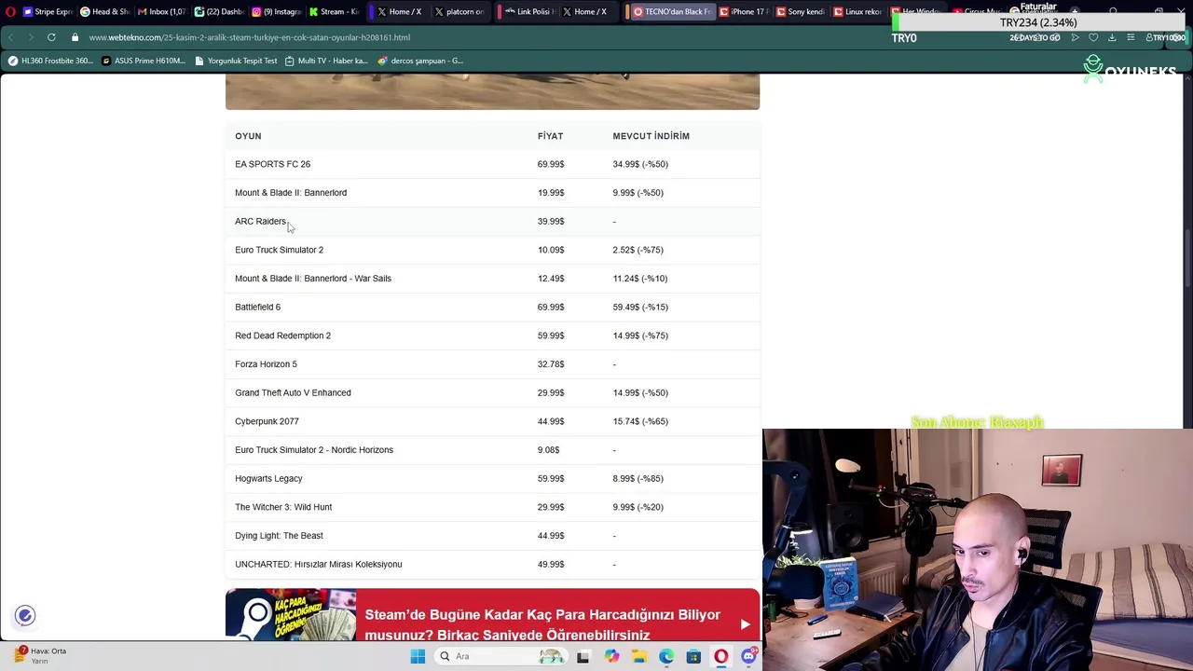Open the Linux rekor tab

(857, 12)
